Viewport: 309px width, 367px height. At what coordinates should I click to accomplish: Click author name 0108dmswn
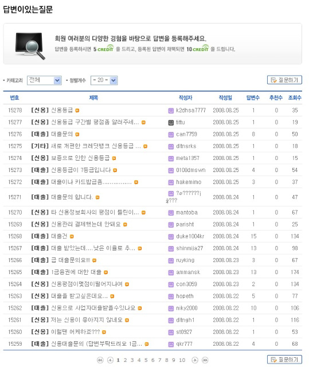tap(191, 170)
